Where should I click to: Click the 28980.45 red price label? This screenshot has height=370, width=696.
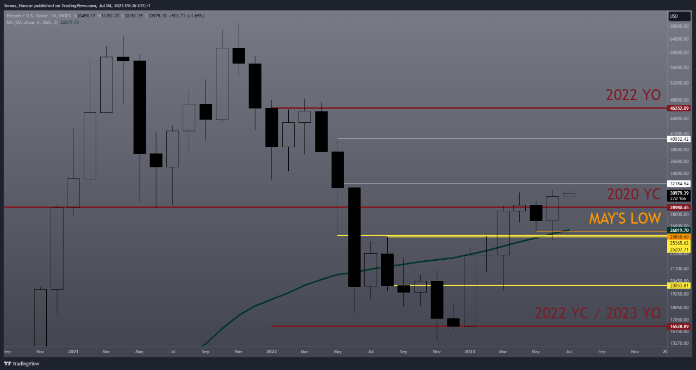[x=679, y=208]
